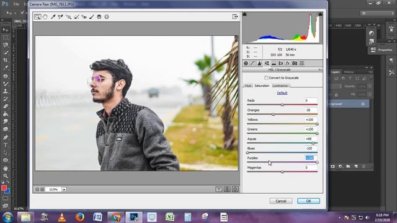Select the Move tool in Photoshop toolbar
The height and width of the screenshot is (223, 397).
tap(6, 30)
